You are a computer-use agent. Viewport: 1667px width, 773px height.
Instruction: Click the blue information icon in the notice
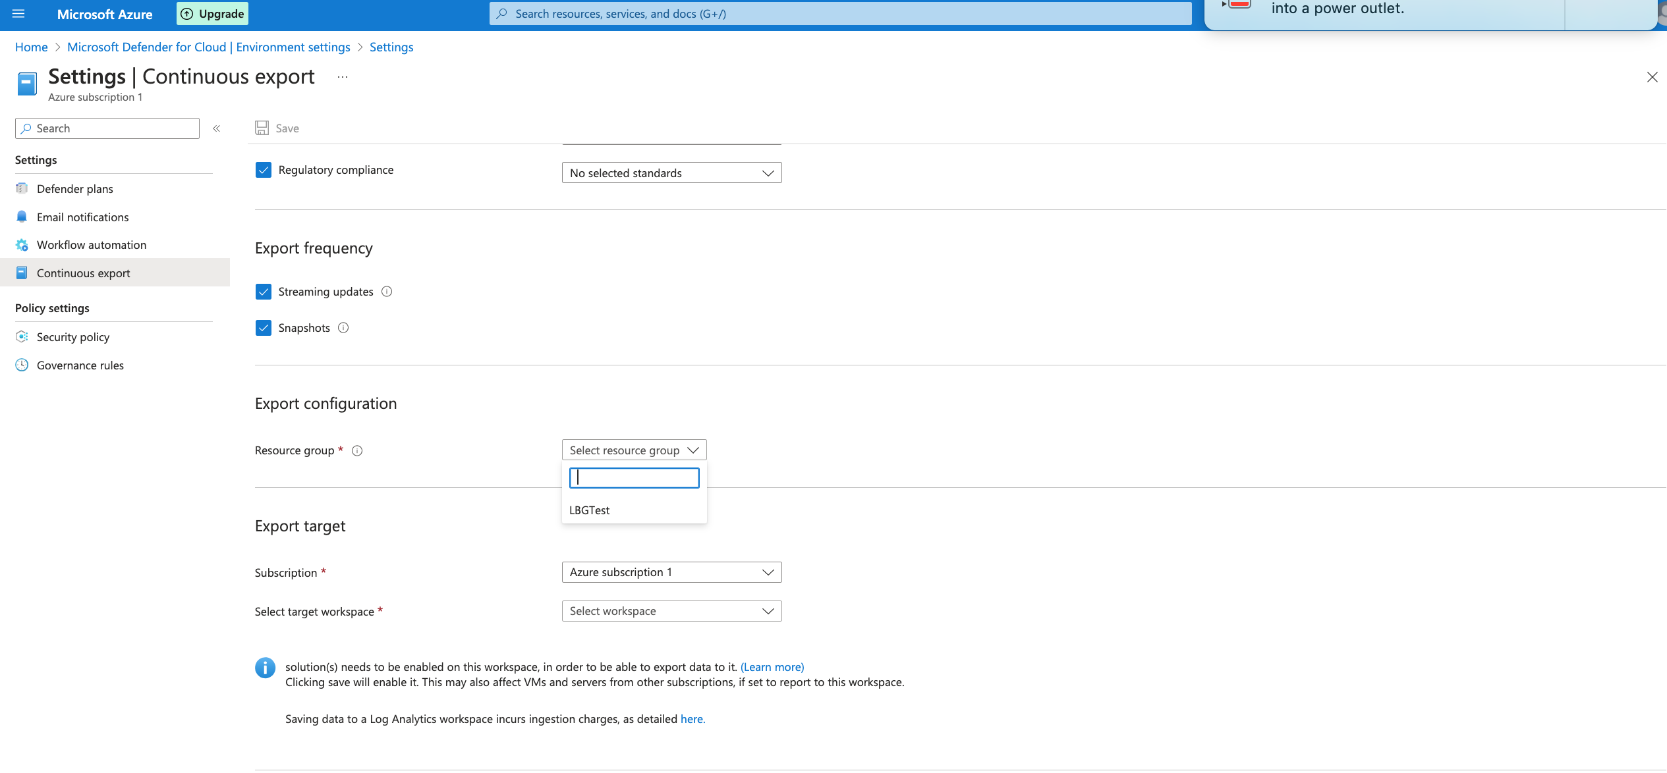265,668
